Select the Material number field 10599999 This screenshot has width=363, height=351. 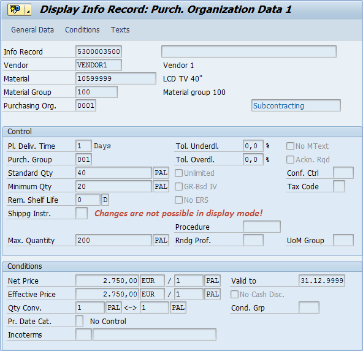tap(116, 78)
